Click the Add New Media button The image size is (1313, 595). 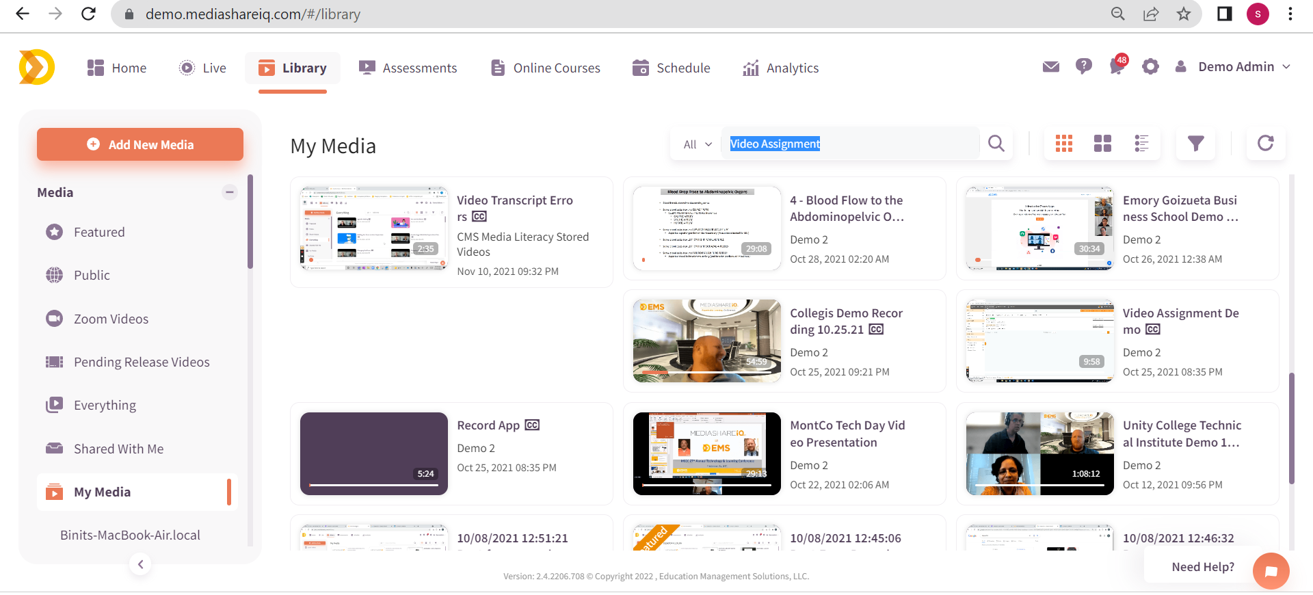[140, 144]
